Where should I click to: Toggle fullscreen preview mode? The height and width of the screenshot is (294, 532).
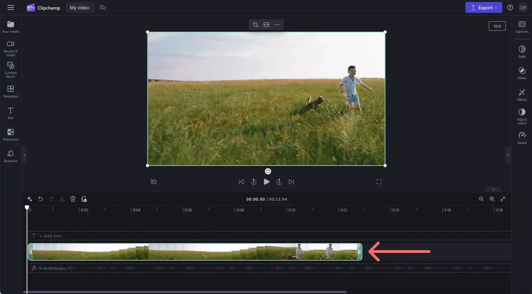(379, 182)
